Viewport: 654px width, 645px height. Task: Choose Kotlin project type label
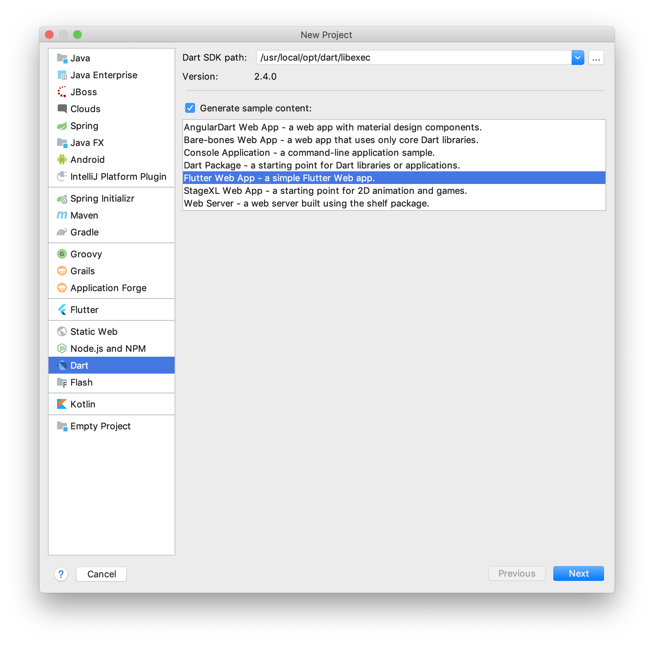tap(83, 404)
